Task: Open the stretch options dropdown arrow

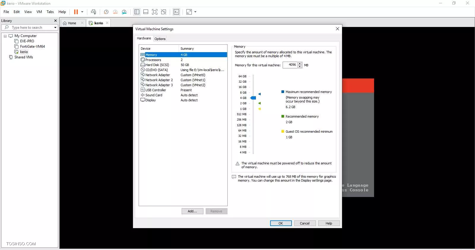Action: click(x=195, y=12)
